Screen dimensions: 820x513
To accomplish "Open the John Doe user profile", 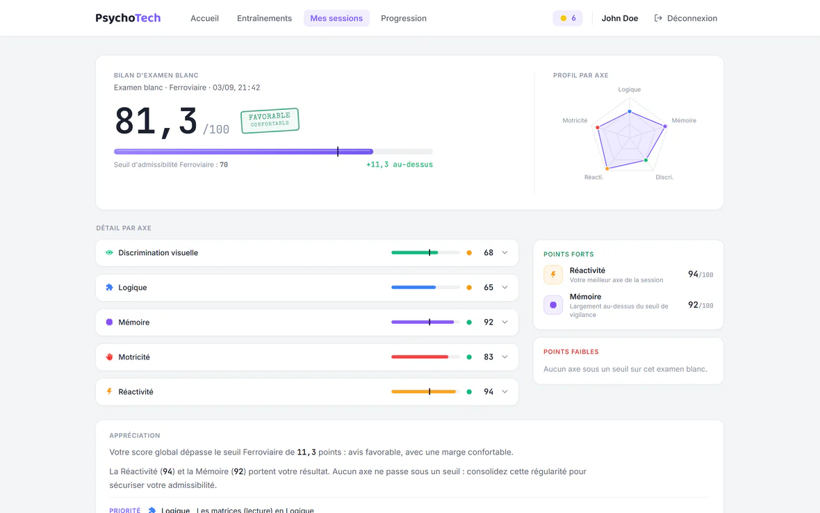I will [620, 18].
